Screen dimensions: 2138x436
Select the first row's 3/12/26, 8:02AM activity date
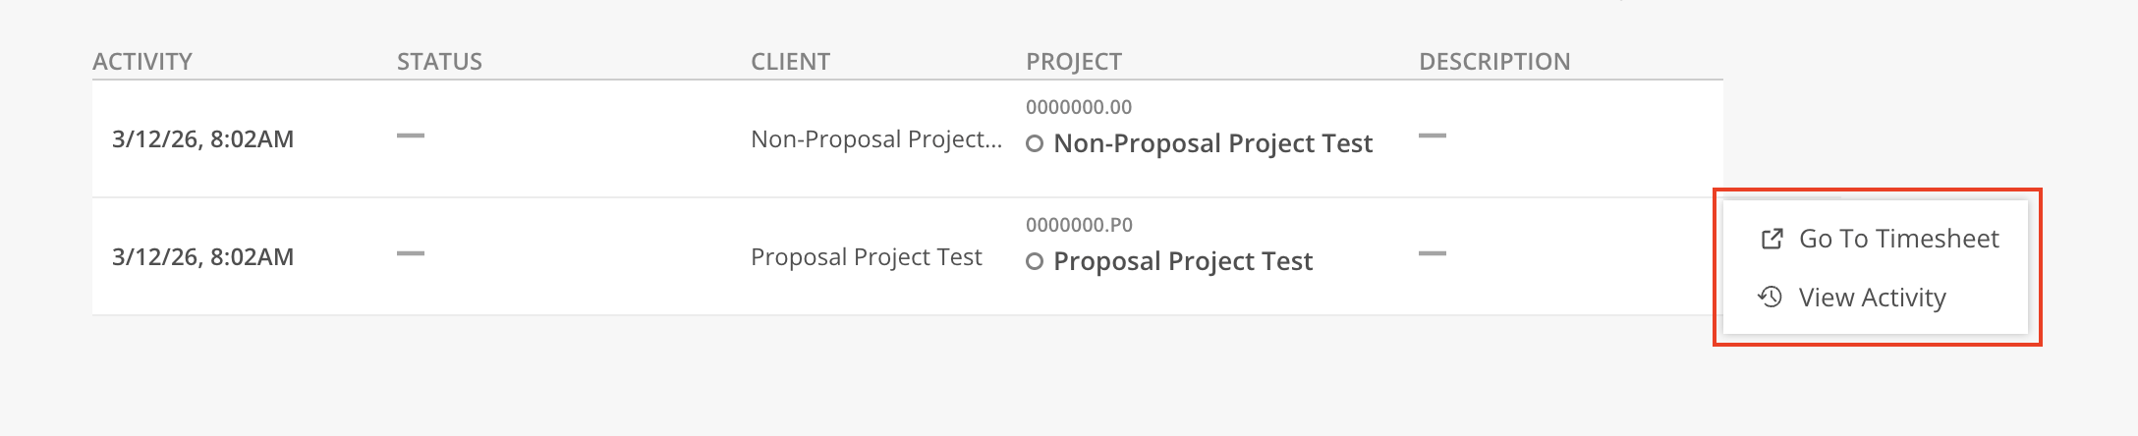coord(202,139)
